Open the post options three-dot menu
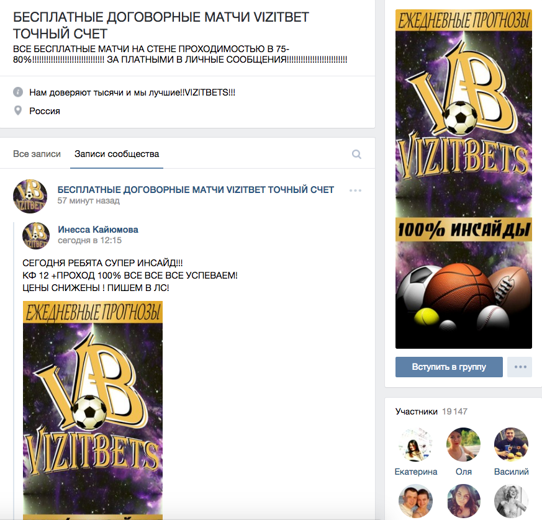 click(x=355, y=191)
